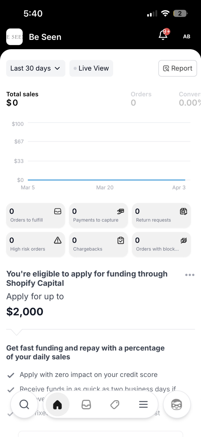Screen dimensions: 201x437
Task: Open the Chargebacks card
Action: (98, 244)
